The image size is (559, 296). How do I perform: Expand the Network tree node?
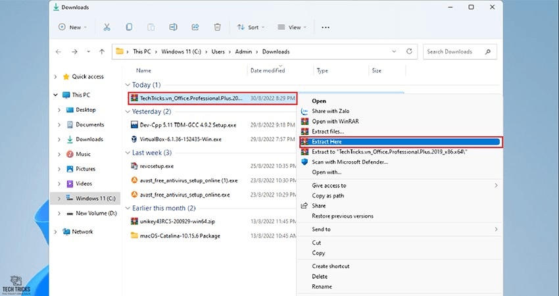point(55,232)
